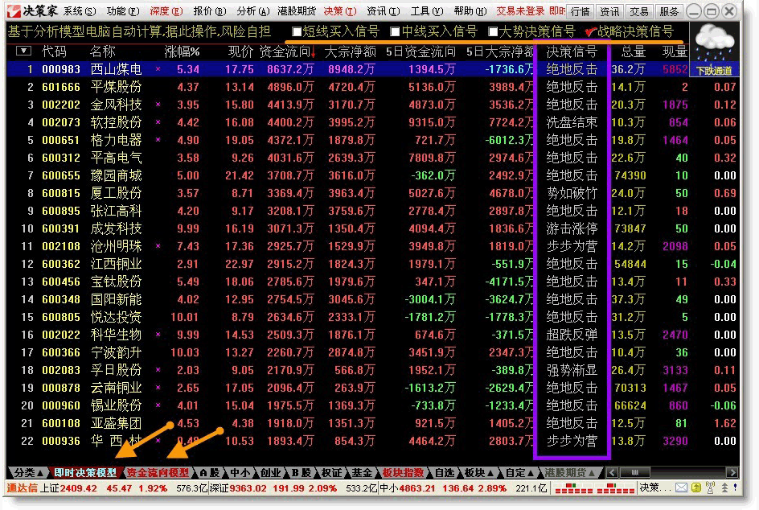
Task: Open the envelope message icon in status bar
Action: [681, 487]
